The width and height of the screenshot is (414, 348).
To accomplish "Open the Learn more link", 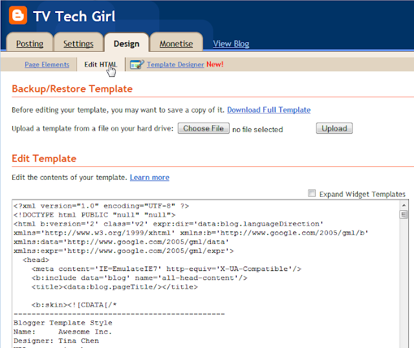I will (149, 177).
